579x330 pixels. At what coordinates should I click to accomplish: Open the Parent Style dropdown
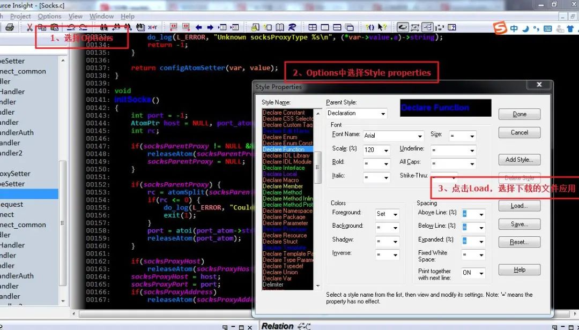coord(383,114)
